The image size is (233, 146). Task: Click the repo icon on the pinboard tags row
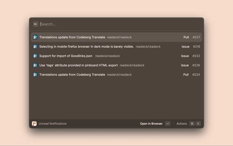[x=35, y=65]
